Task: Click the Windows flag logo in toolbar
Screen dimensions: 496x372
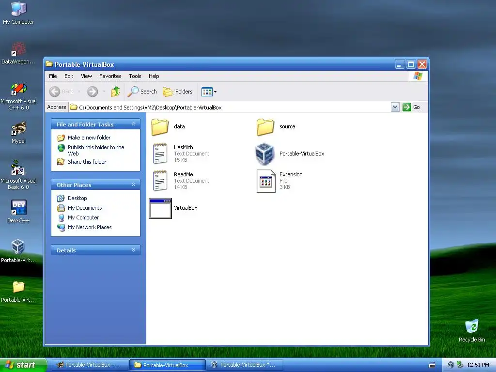Action: (418, 76)
